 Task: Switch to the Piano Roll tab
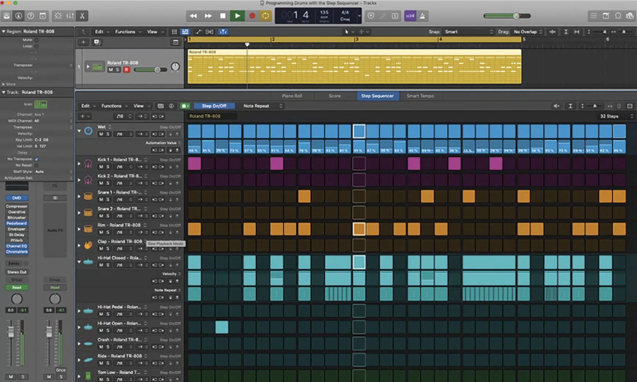(292, 96)
